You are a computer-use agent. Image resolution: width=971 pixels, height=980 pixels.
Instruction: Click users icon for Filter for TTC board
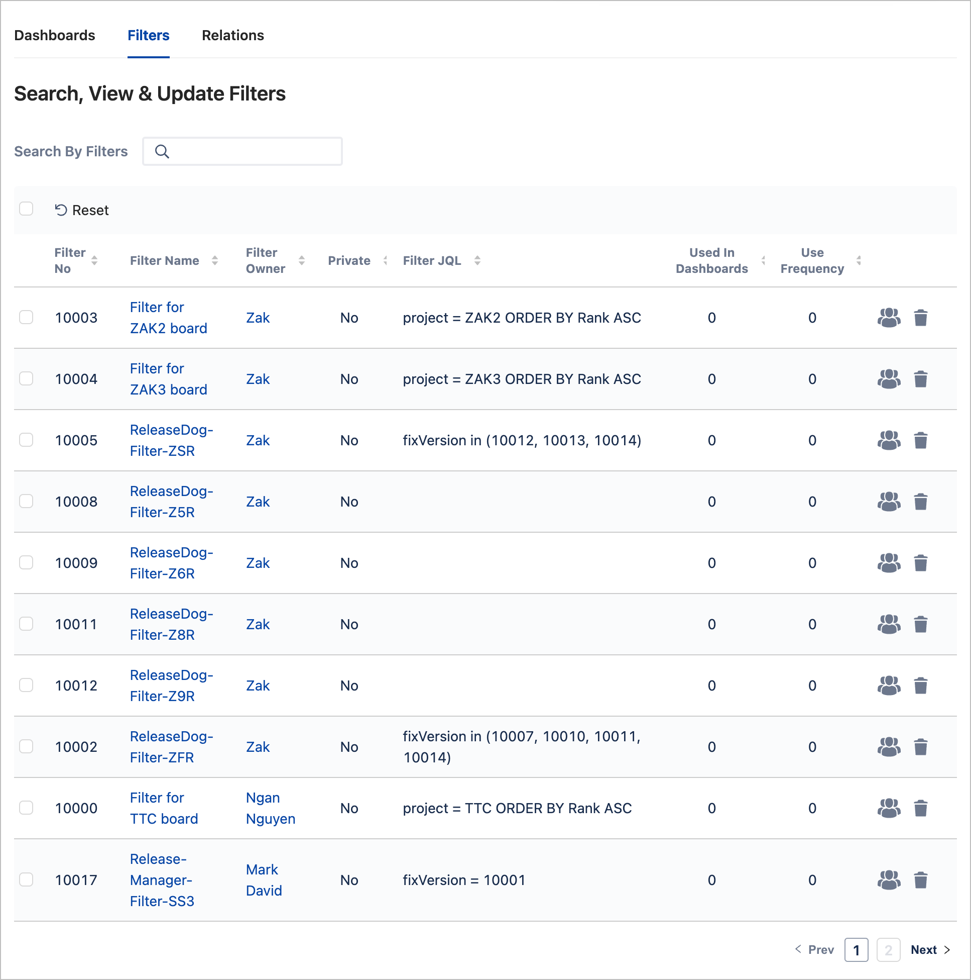[x=889, y=808]
